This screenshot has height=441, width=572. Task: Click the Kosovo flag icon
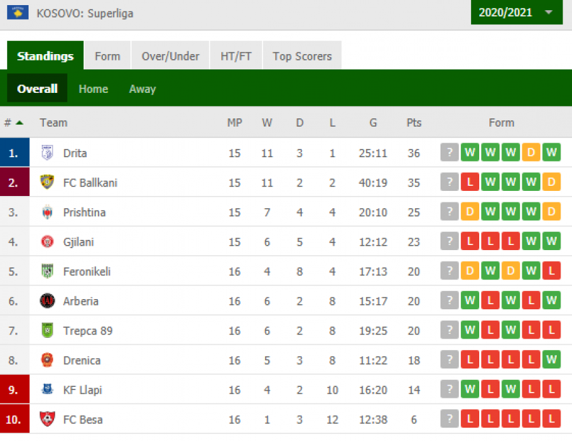18,13
